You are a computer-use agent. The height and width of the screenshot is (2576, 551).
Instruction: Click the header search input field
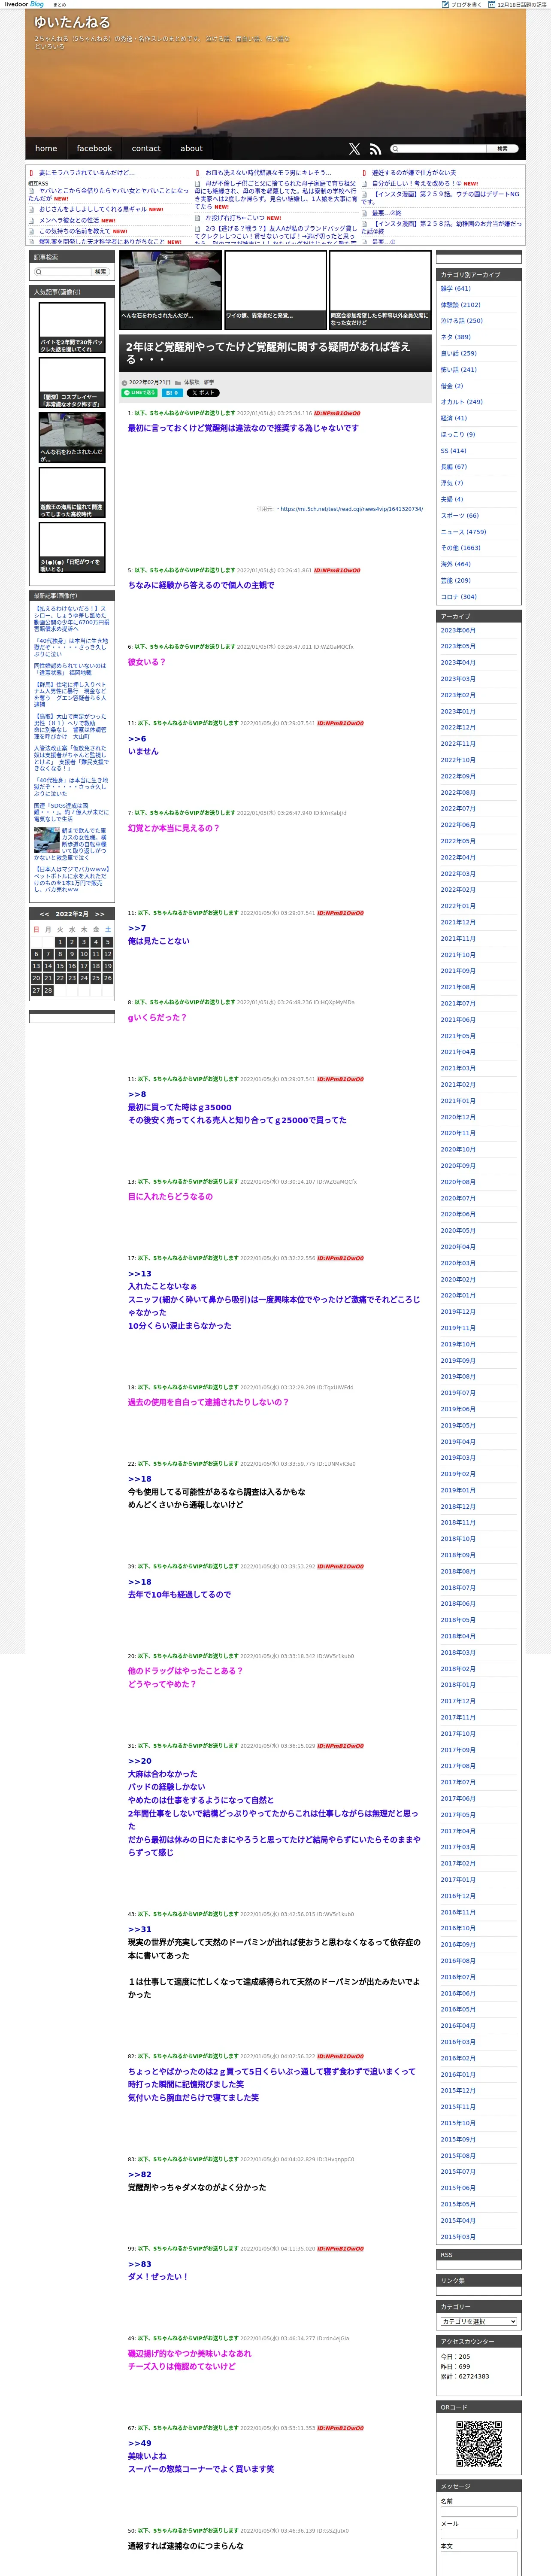click(x=438, y=148)
